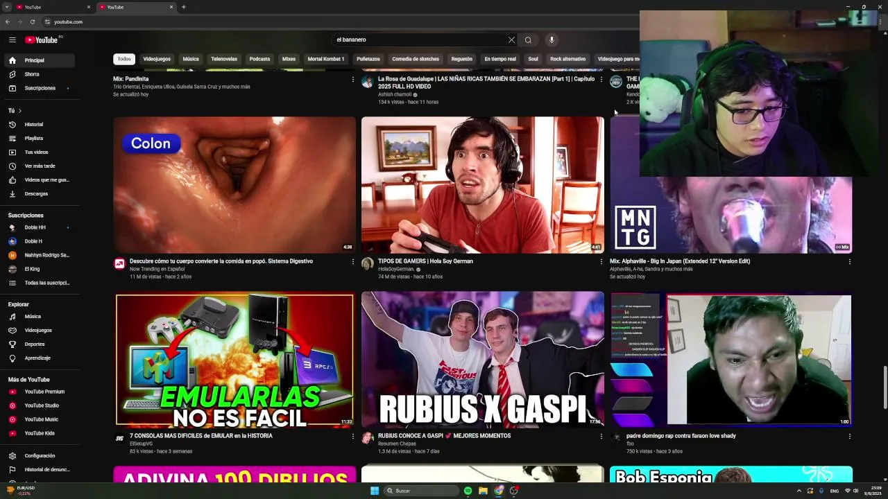Select the Telenovelas filter chip

pos(224,59)
